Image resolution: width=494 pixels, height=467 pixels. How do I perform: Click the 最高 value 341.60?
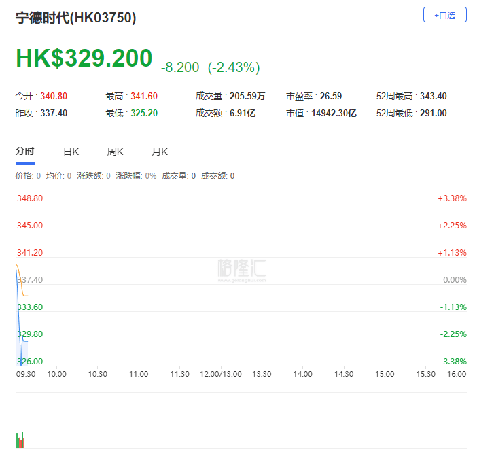[144, 96]
